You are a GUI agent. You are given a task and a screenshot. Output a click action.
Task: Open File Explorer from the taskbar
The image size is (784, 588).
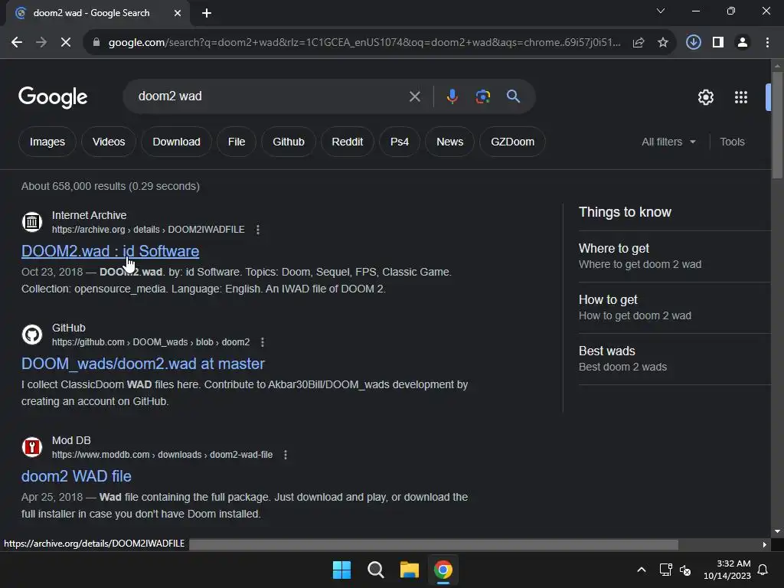pyautogui.click(x=409, y=570)
